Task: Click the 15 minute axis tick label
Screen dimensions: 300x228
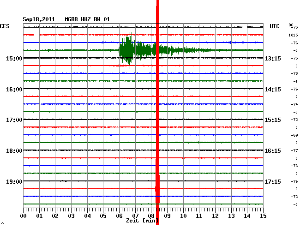Action: click(x=263, y=216)
